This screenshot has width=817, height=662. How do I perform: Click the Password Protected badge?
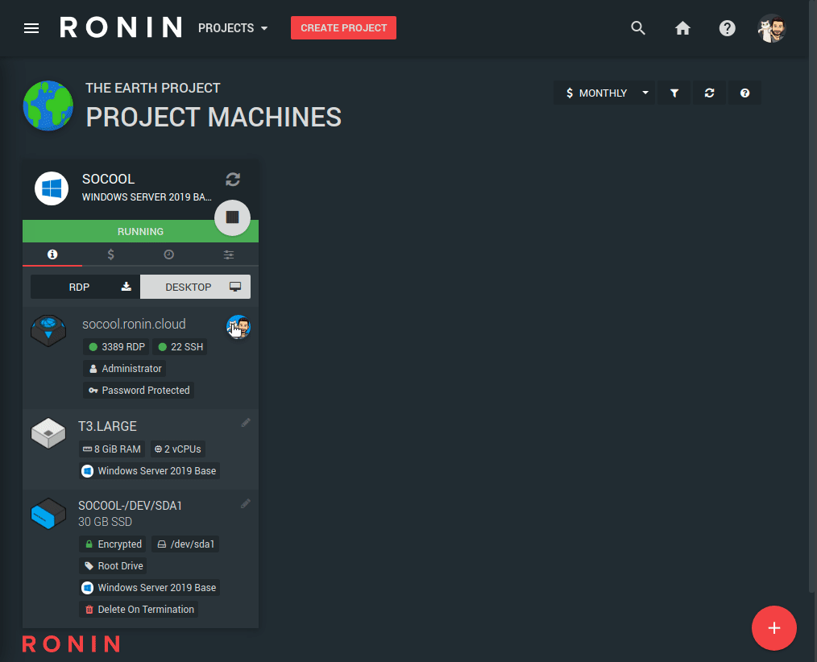tap(139, 391)
